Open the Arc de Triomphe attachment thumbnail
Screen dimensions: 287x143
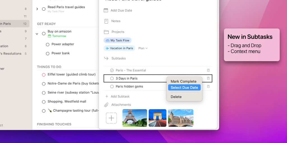point(158,118)
